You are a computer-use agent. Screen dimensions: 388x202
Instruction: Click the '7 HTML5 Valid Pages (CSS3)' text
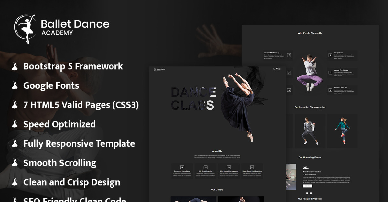tap(81, 105)
